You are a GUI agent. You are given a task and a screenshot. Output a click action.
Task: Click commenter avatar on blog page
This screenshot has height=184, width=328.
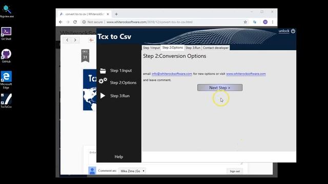92,171
